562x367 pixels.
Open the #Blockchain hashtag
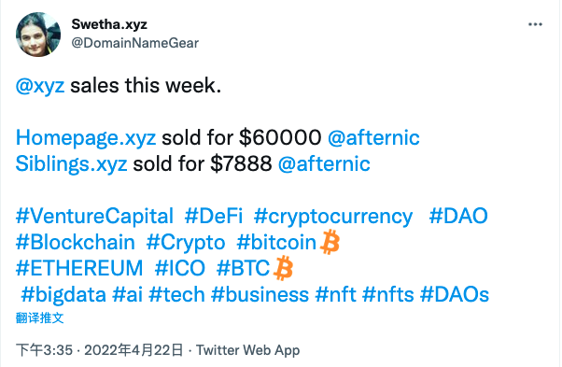[x=76, y=242]
